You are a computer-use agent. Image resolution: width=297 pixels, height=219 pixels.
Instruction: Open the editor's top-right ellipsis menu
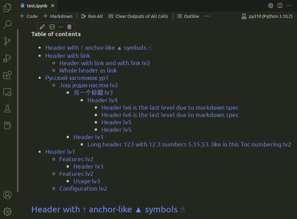click(x=289, y=6)
